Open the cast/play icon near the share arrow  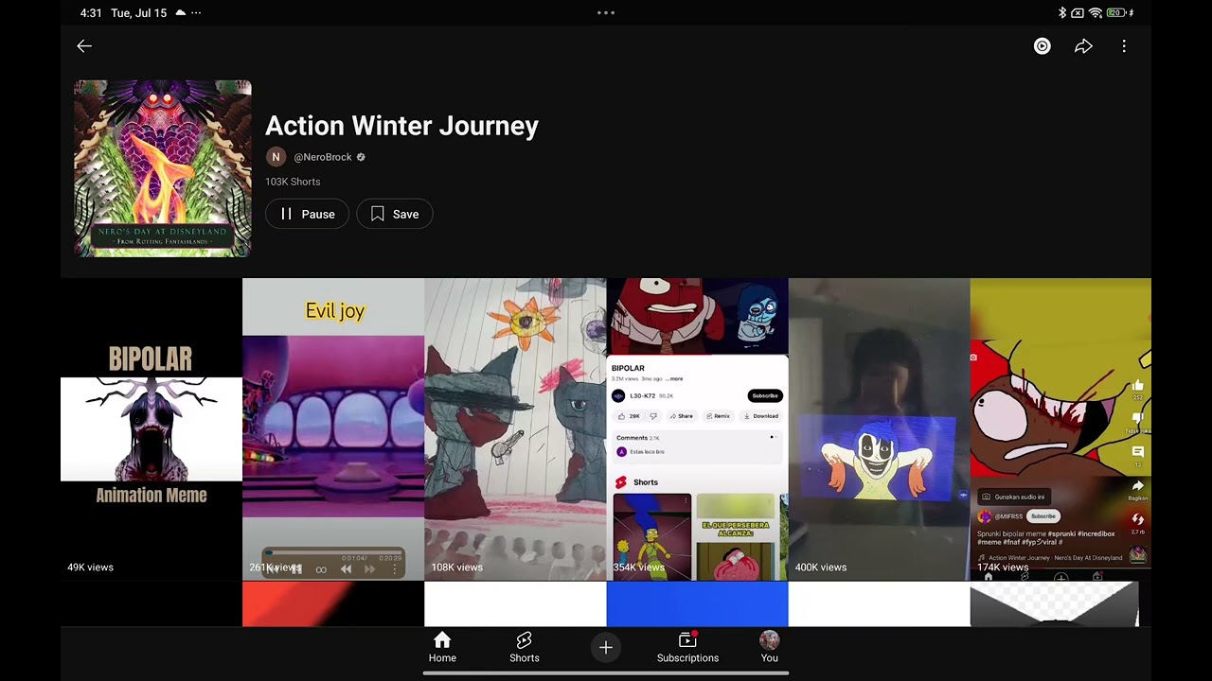pos(1042,45)
